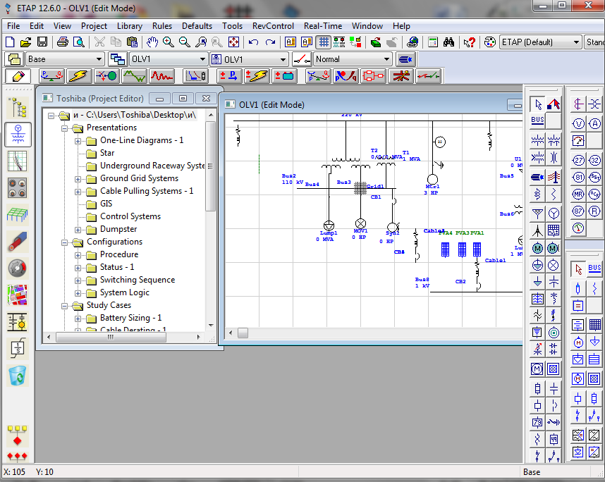Open the ETAP (Default) theme dropdown

click(577, 42)
